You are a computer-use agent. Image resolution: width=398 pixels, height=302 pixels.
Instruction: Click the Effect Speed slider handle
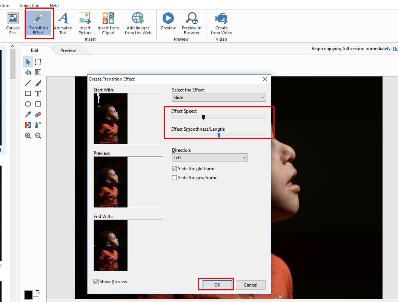(203, 117)
